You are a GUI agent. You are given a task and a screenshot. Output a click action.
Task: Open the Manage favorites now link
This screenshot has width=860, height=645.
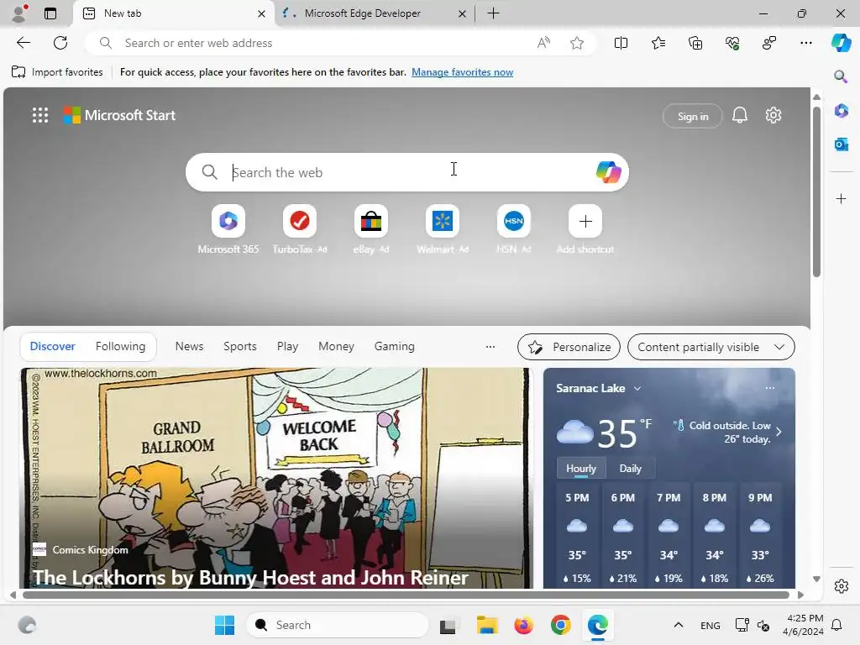[463, 72]
